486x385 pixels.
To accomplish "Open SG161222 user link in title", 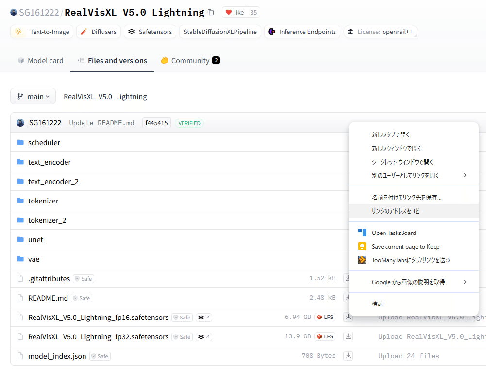I will pyautogui.click(x=39, y=13).
